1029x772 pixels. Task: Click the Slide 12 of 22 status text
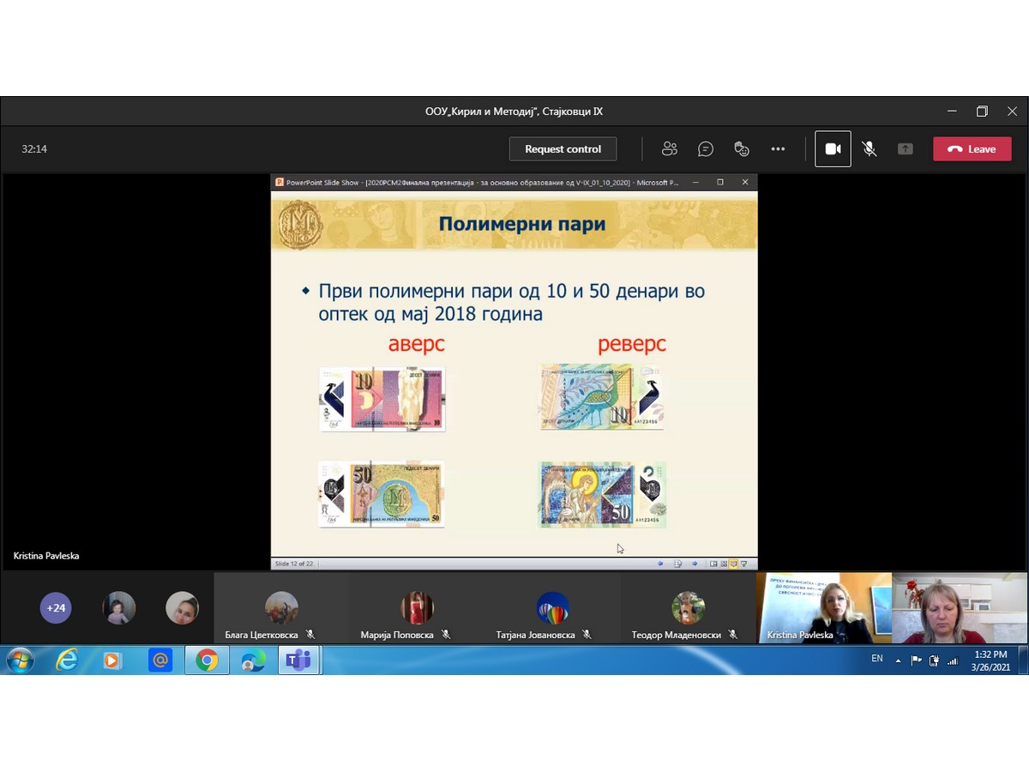pos(294,564)
